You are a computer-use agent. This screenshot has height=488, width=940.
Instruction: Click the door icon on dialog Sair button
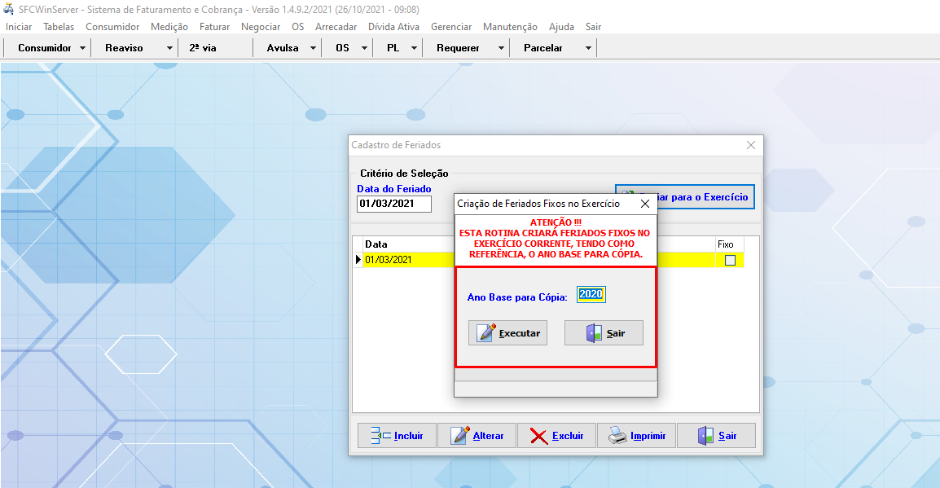pos(595,332)
